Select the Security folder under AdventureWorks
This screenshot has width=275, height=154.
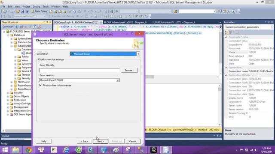pos(26,78)
